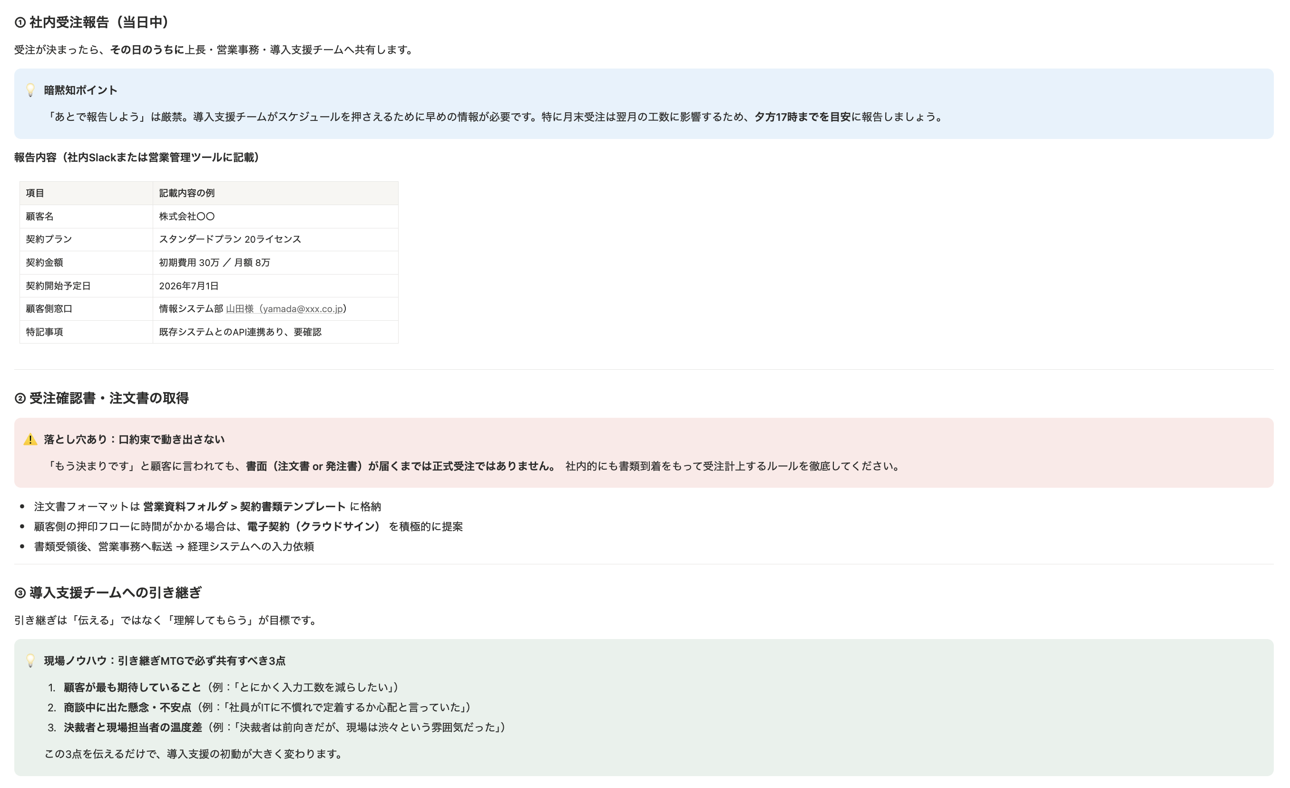Click bold text 夕方17時までを目安
This screenshot has height=788, width=1290.
pyautogui.click(x=802, y=117)
